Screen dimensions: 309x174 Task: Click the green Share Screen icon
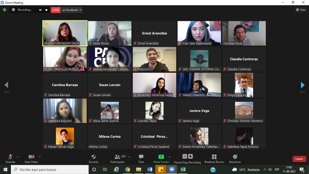(161, 157)
